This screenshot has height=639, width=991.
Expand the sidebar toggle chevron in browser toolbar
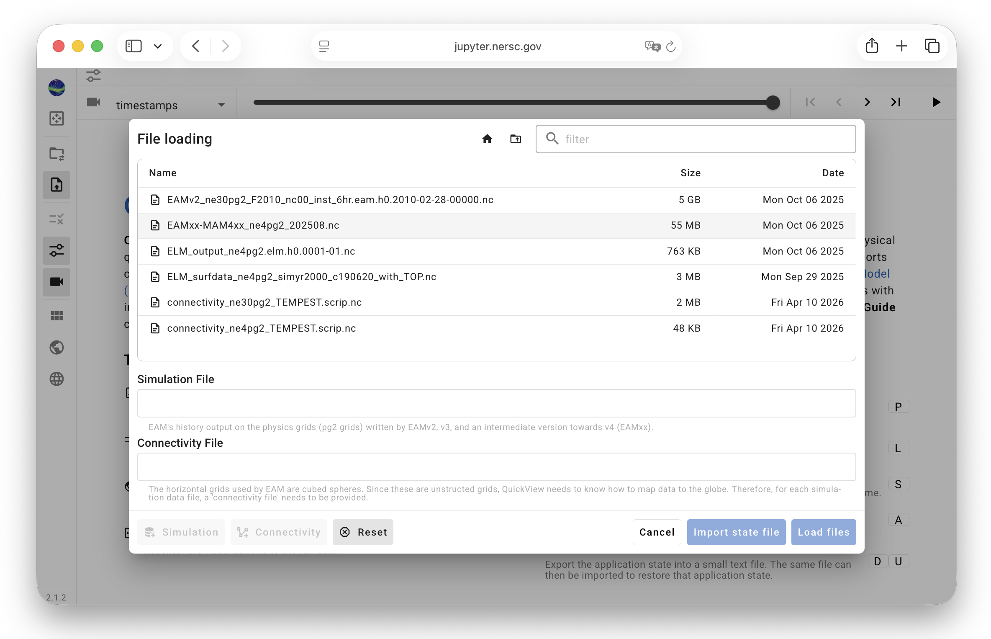pyautogui.click(x=158, y=46)
